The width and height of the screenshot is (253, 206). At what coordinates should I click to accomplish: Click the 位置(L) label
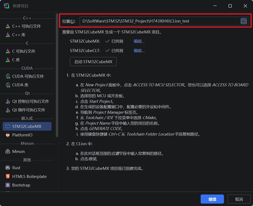tap(69, 21)
